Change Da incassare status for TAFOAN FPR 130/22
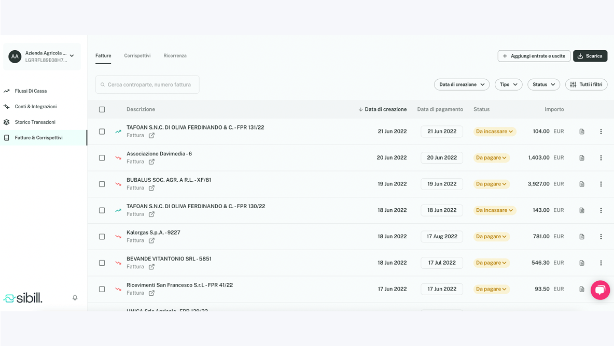This screenshot has width=614, height=346. [x=494, y=210]
